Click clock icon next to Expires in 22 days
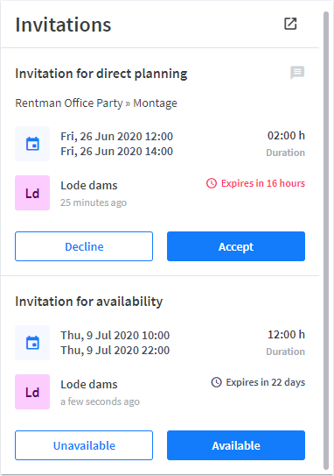334x476 pixels. pyautogui.click(x=216, y=382)
